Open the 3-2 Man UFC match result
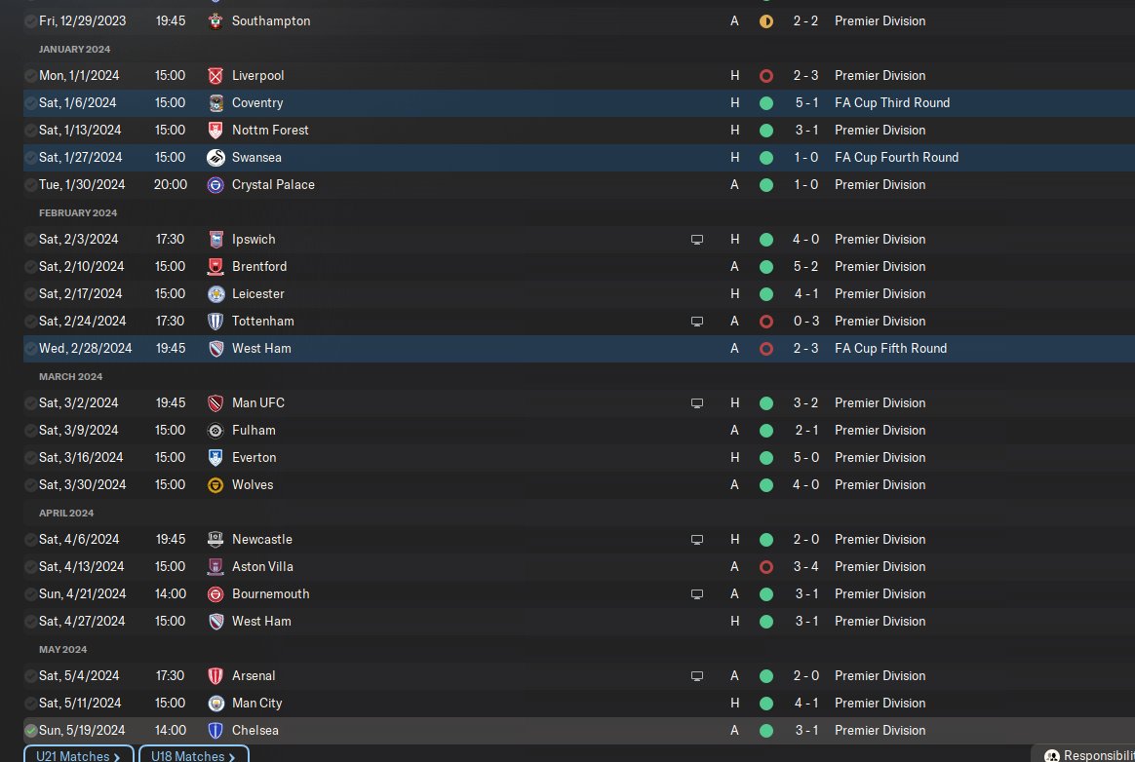1135x762 pixels. (805, 402)
